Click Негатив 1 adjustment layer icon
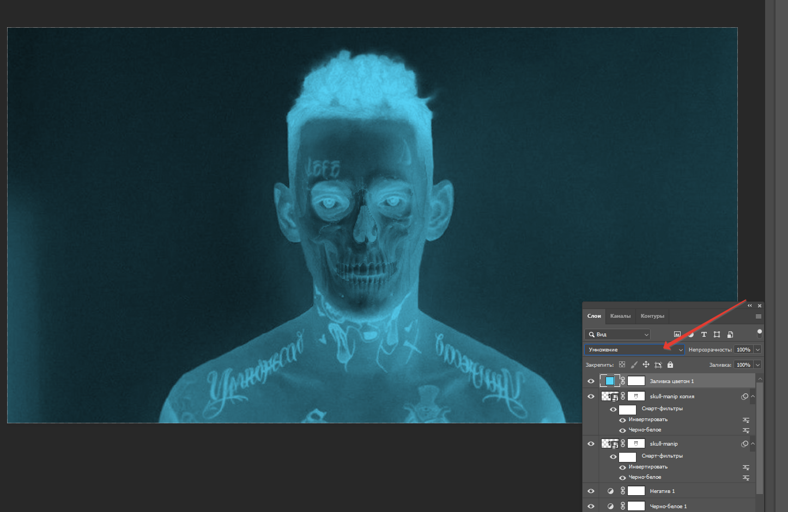 pos(610,491)
